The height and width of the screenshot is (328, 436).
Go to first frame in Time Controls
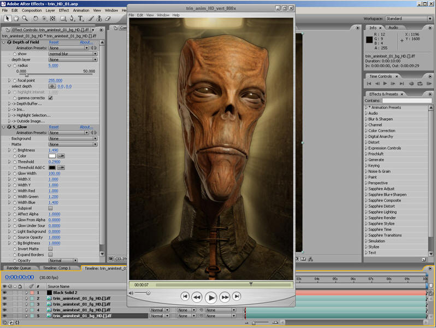(x=369, y=84)
